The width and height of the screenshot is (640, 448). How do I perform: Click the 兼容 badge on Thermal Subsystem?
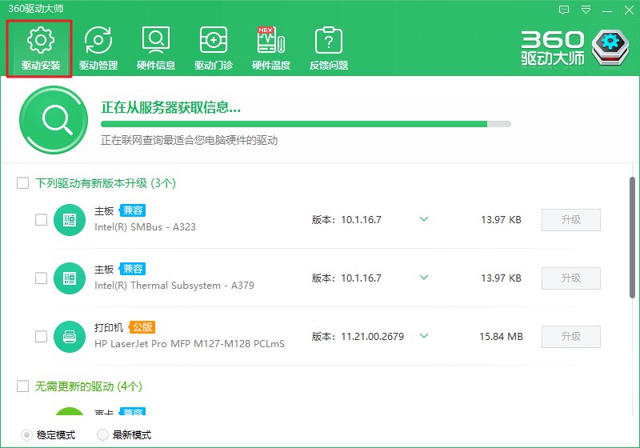pos(132,269)
